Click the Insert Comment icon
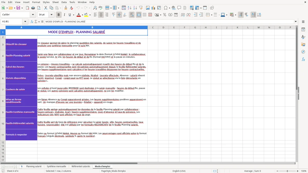The image size is (308, 173). (x=179, y=8)
